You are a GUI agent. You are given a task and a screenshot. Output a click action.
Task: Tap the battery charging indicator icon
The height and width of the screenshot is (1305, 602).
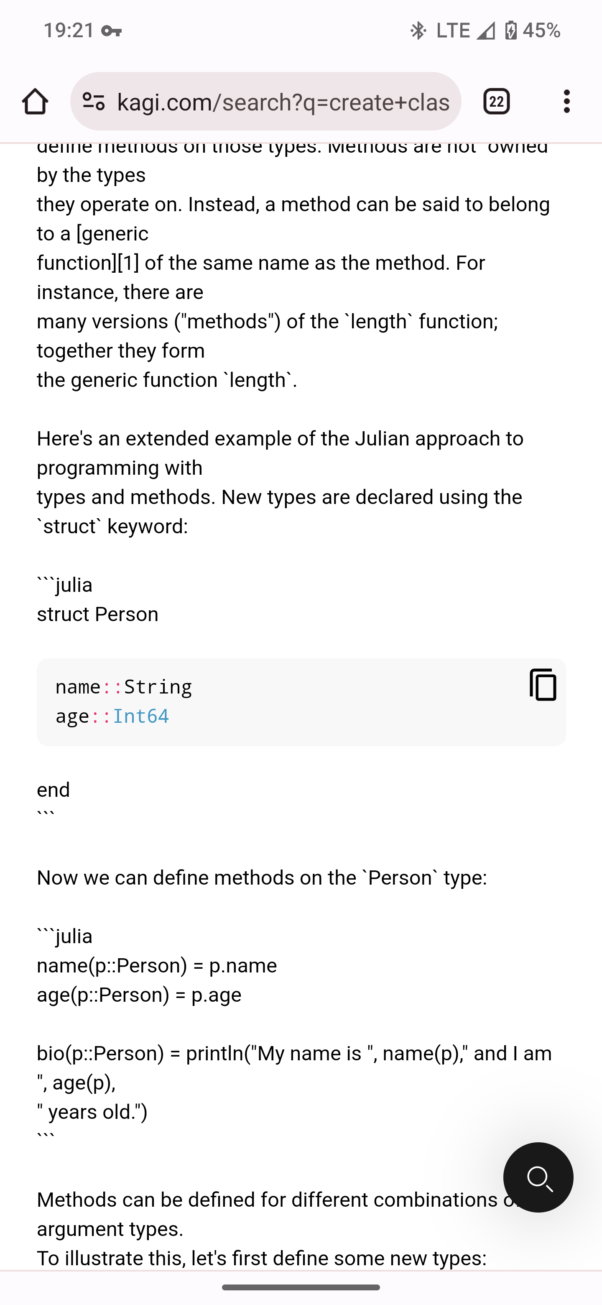tap(510, 31)
